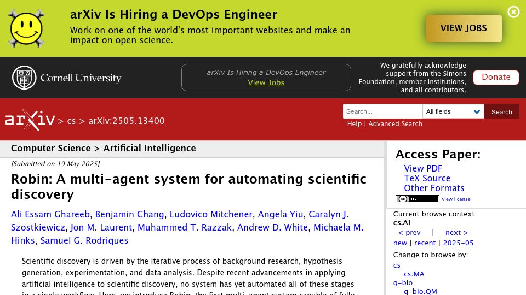This screenshot has width=526, height=295.
Task: Open author Benjamin Chang
Action: coord(129,214)
